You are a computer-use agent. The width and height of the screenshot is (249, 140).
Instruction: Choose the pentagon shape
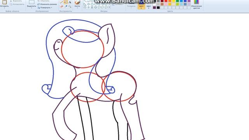92,4
